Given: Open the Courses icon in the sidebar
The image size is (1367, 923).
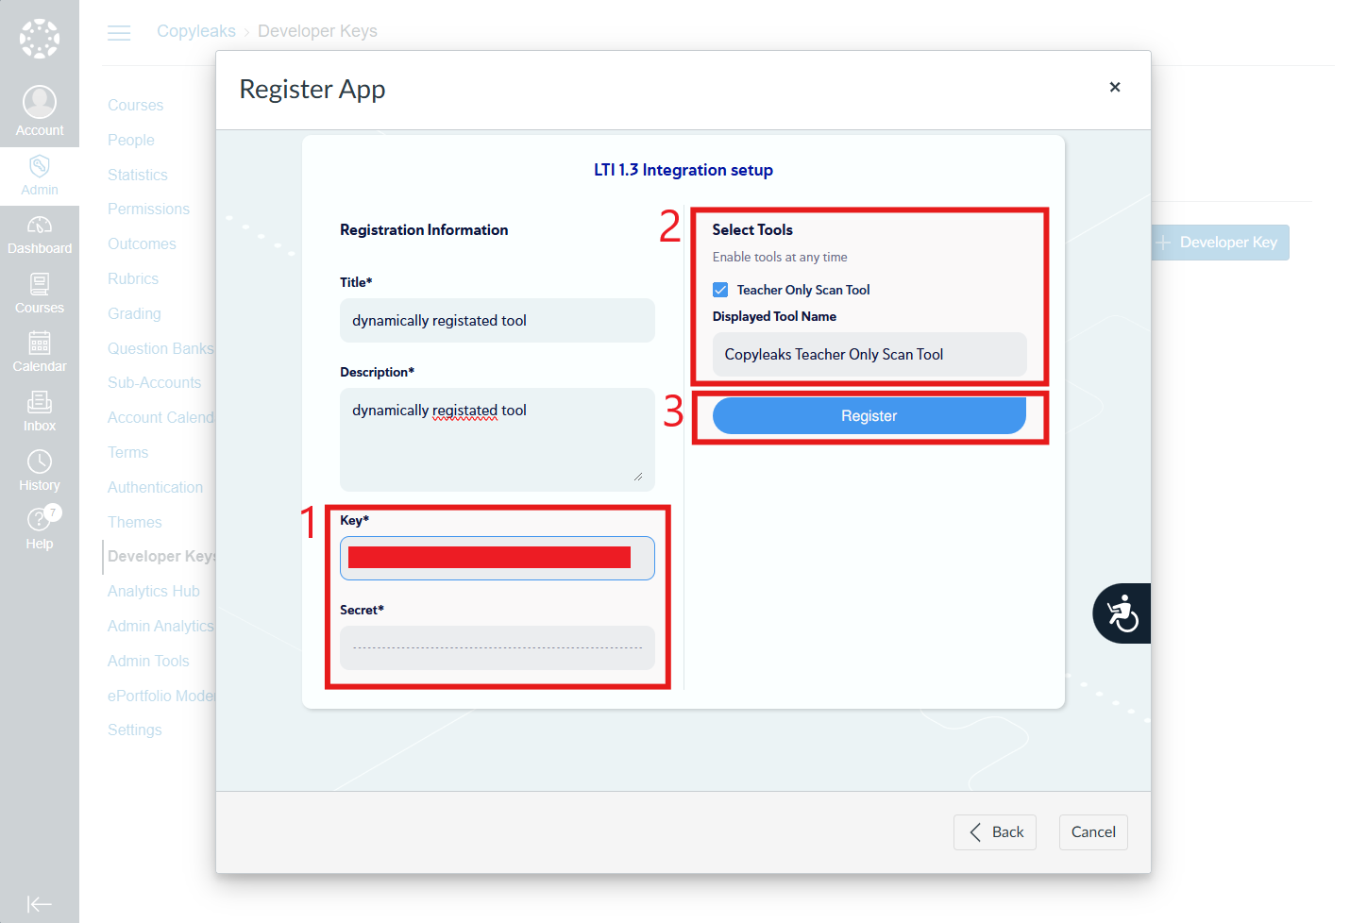Looking at the screenshot, I should point(40,284).
